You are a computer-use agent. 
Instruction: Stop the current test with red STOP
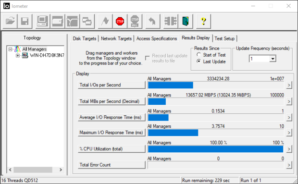pos(120,21)
